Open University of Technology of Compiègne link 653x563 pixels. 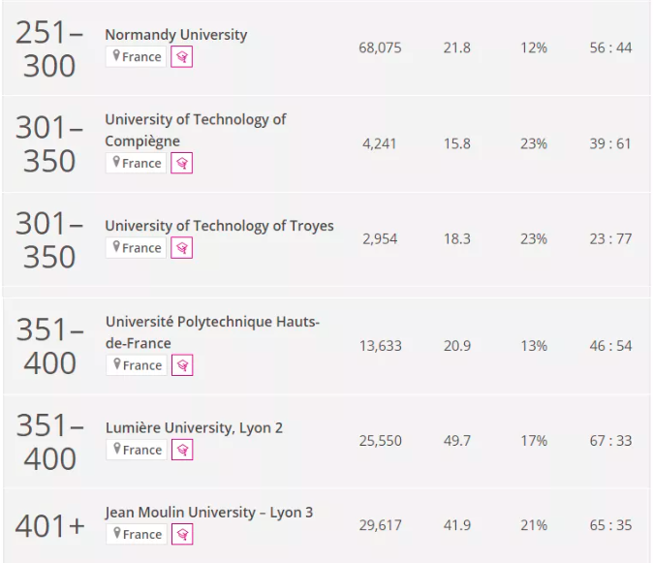tap(196, 130)
